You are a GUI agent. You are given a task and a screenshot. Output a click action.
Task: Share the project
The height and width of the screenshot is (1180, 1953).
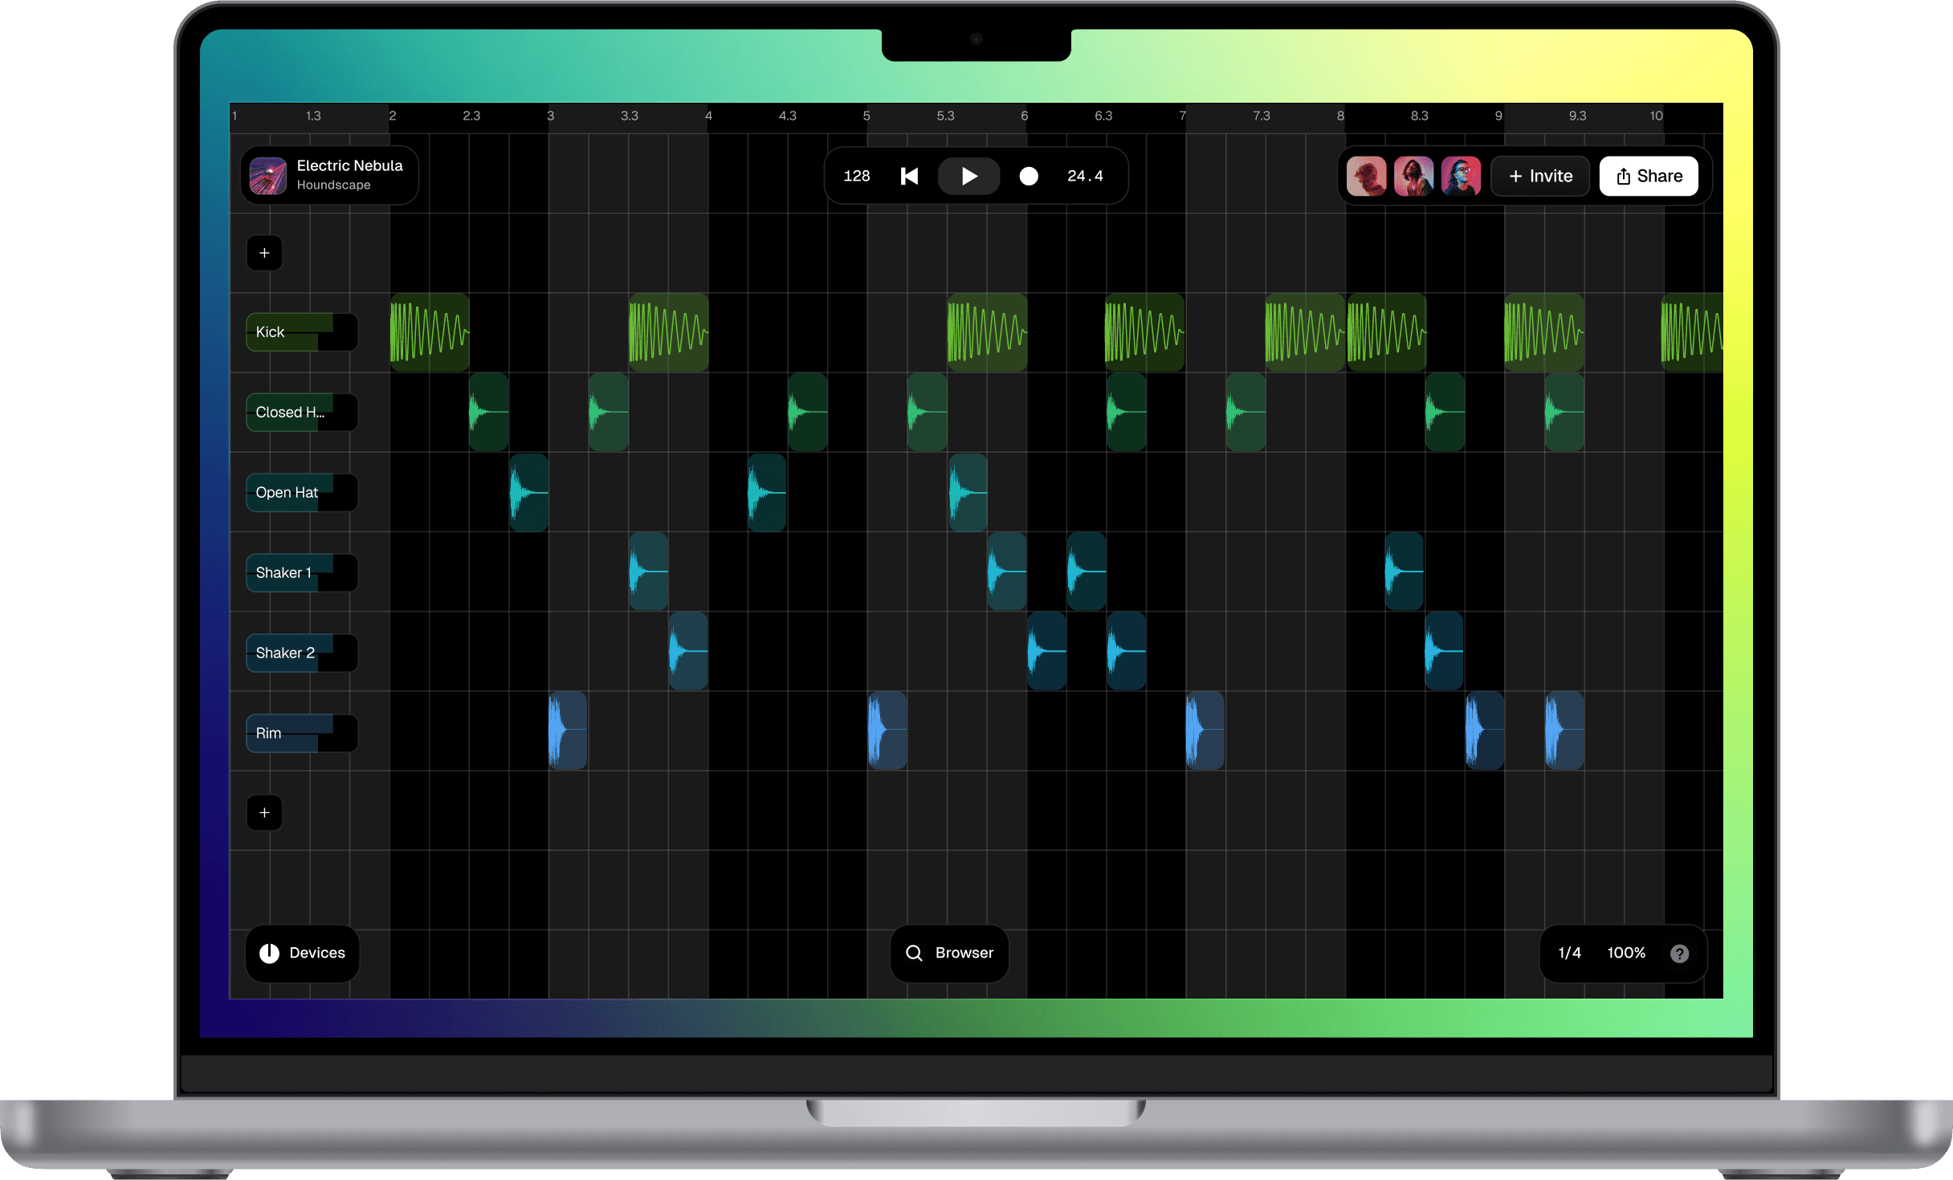click(1648, 176)
